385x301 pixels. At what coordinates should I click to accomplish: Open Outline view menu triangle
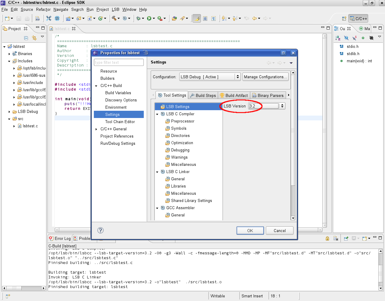coord(380,37)
